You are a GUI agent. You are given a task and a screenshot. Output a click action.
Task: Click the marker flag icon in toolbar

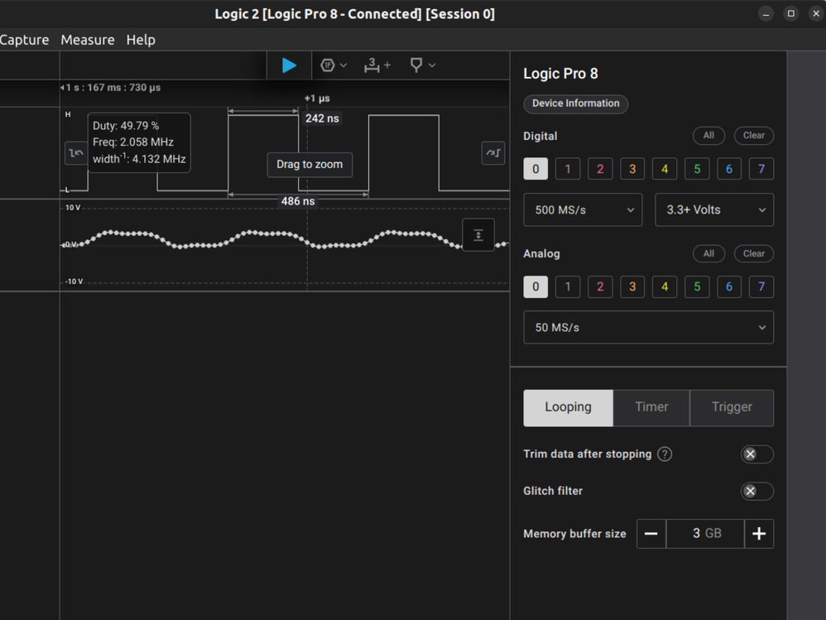[417, 65]
